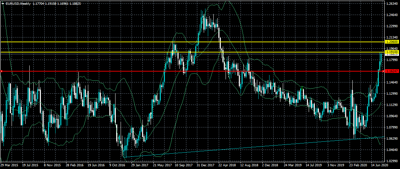
Task: Click the 1.02990 price axis label
Action: tap(392, 161)
